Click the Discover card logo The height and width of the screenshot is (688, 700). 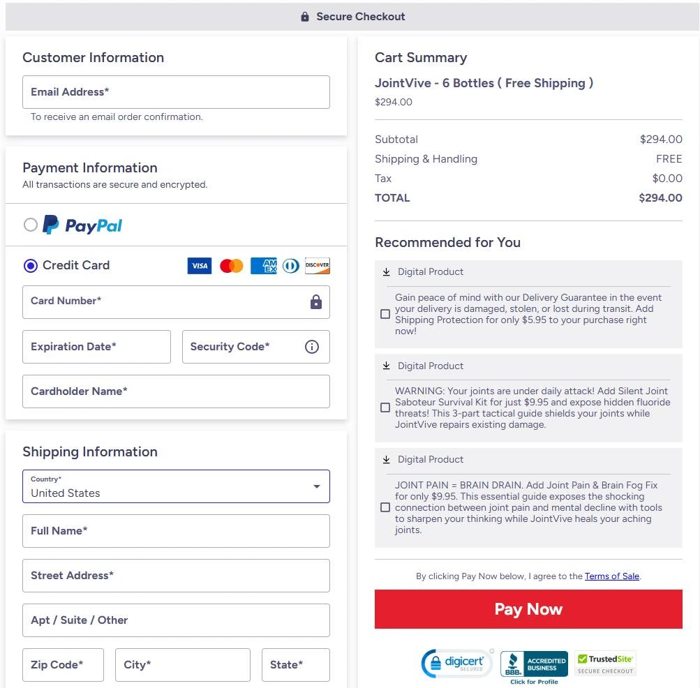coord(318,266)
